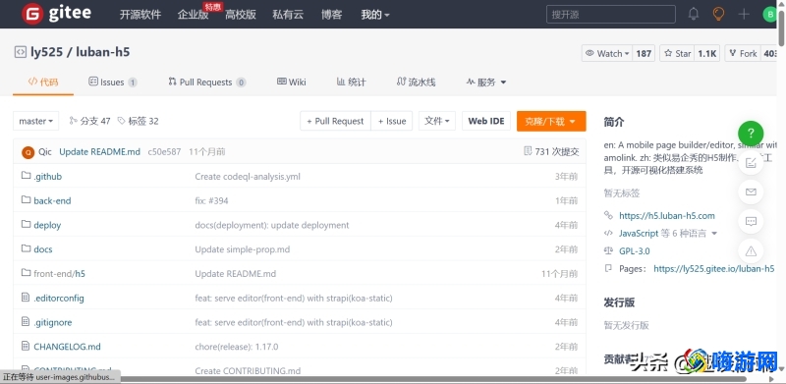Switch to the 流水线 tab
Image resolution: width=786 pixels, height=384 pixels.
[x=416, y=82]
